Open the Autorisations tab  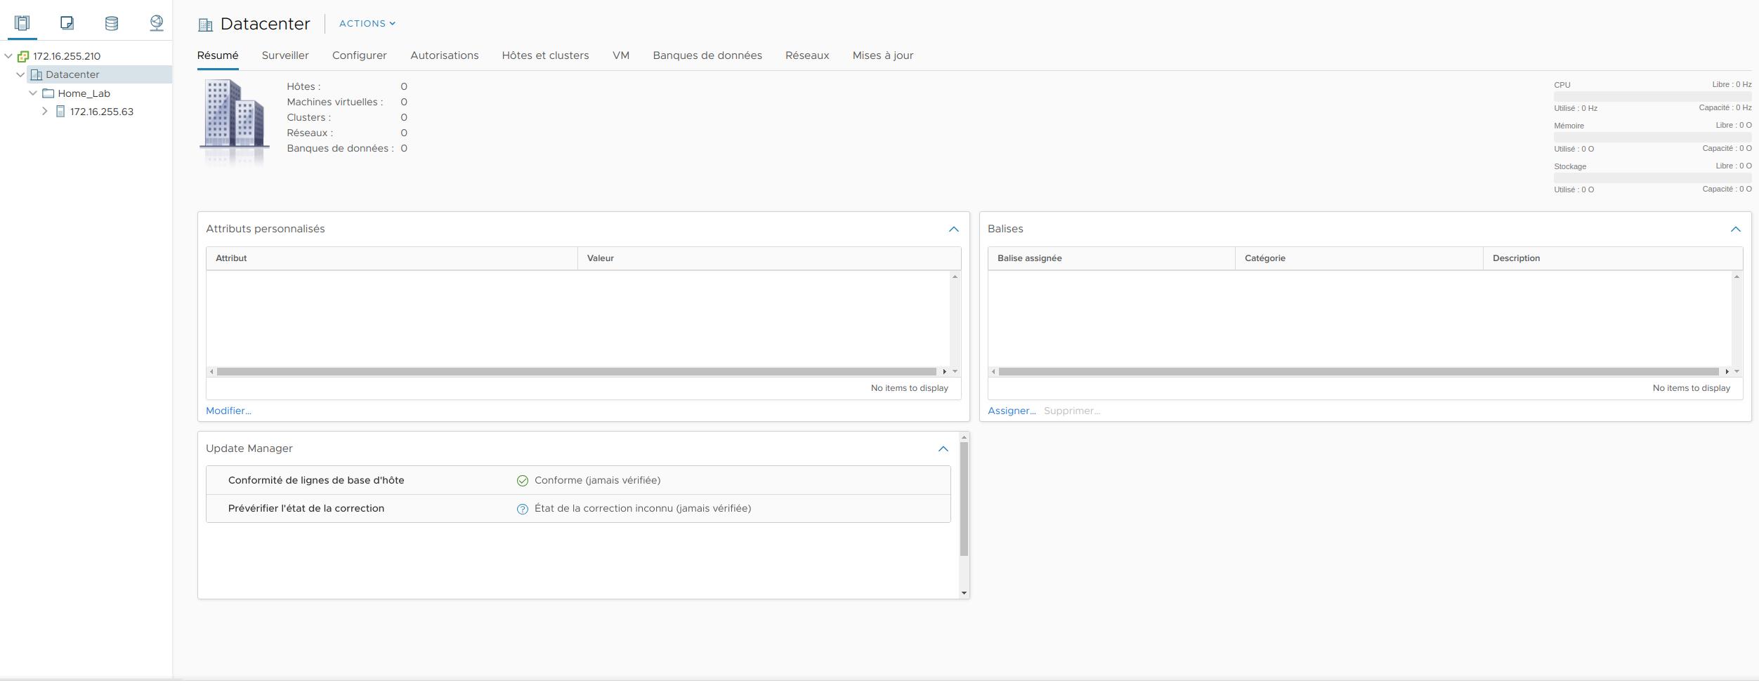tap(445, 55)
